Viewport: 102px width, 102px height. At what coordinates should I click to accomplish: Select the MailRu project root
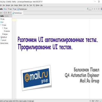click(6, 16)
